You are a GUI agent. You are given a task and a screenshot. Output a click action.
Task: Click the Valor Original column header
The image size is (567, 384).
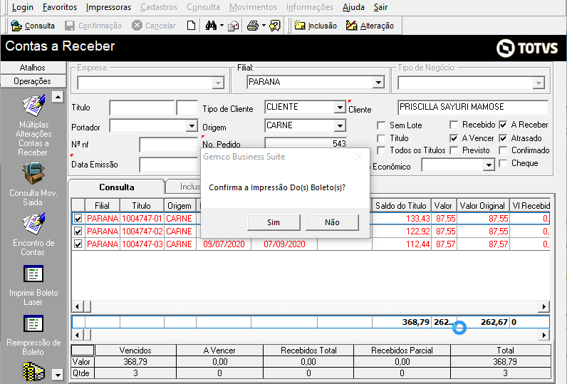[x=483, y=206]
